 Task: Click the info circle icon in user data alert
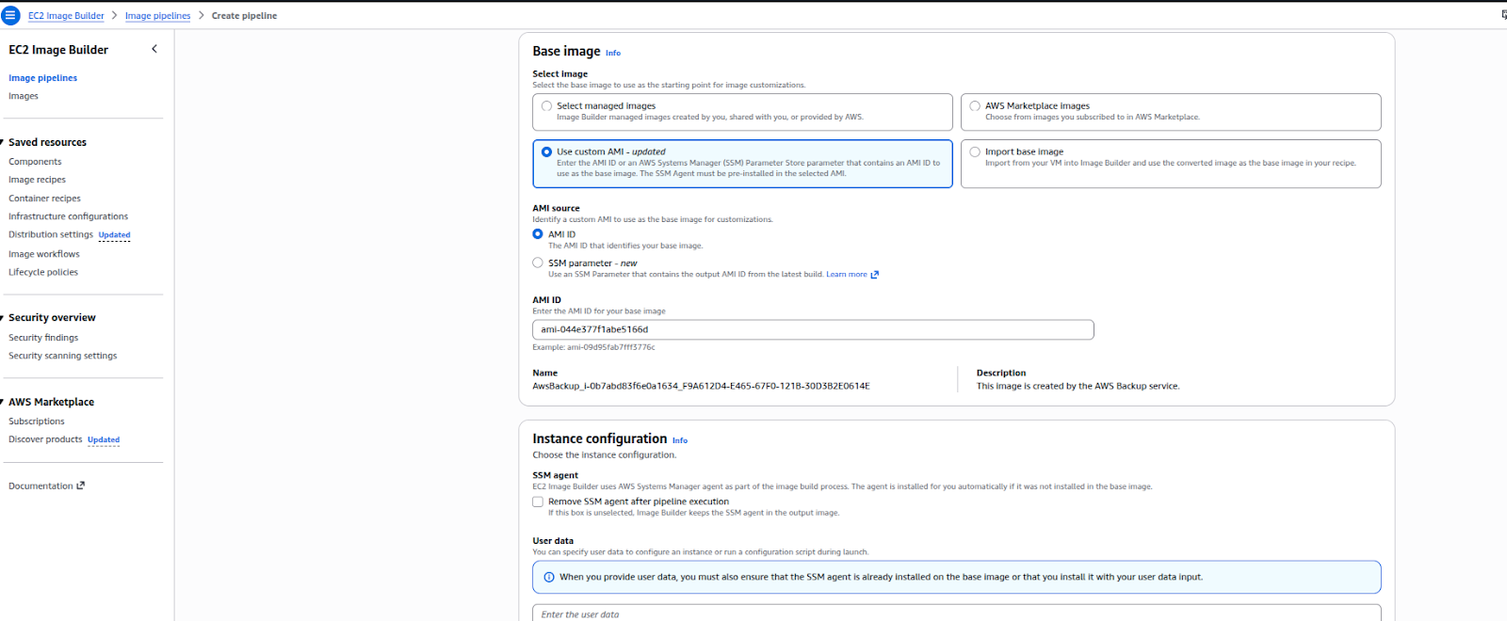coord(549,577)
